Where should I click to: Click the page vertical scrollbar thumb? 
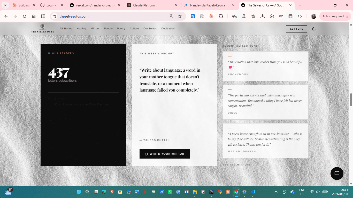(351, 100)
